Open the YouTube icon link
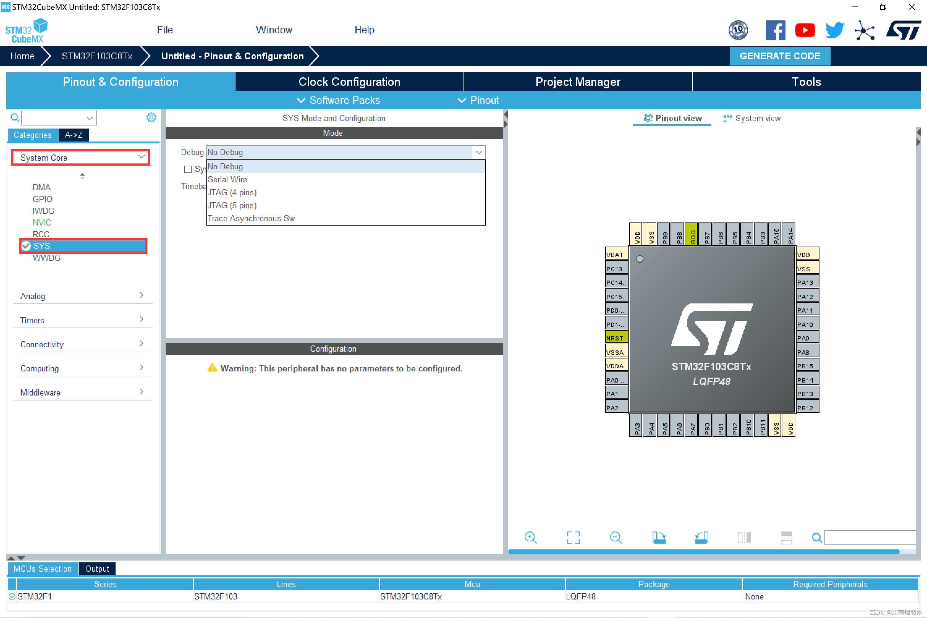This screenshot has height=618, width=927. 805,30
